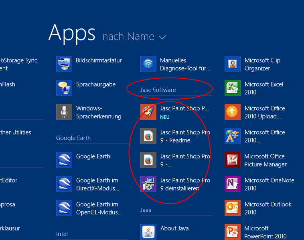Click the Google Earth group heading
304x240 pixels.
(73, 138)
